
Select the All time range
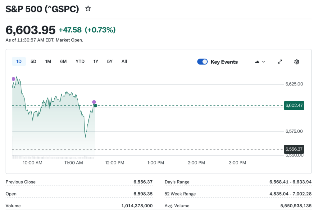(x=124, y=62)
